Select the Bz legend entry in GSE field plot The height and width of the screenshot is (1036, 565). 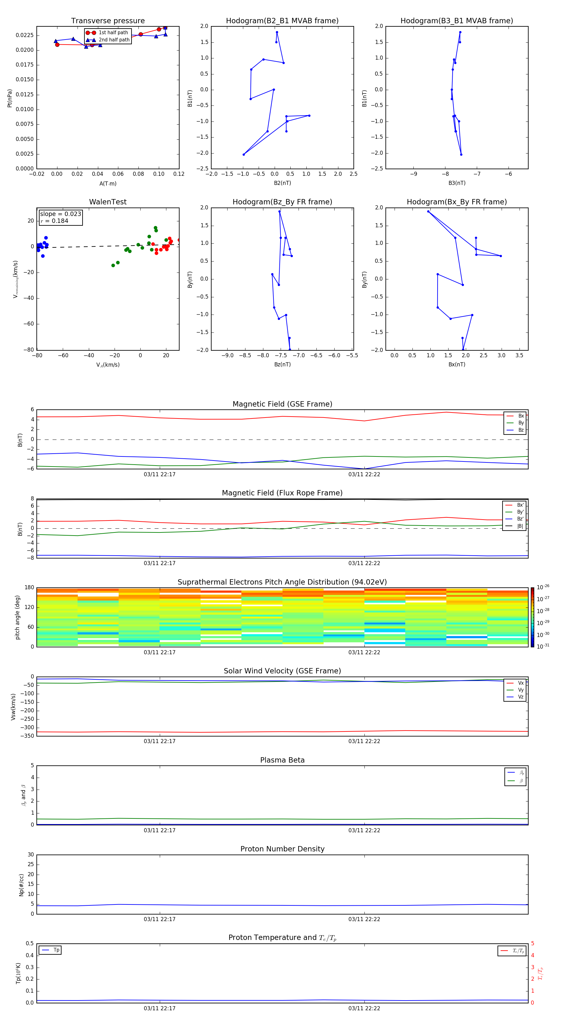[x=515, y=430]
